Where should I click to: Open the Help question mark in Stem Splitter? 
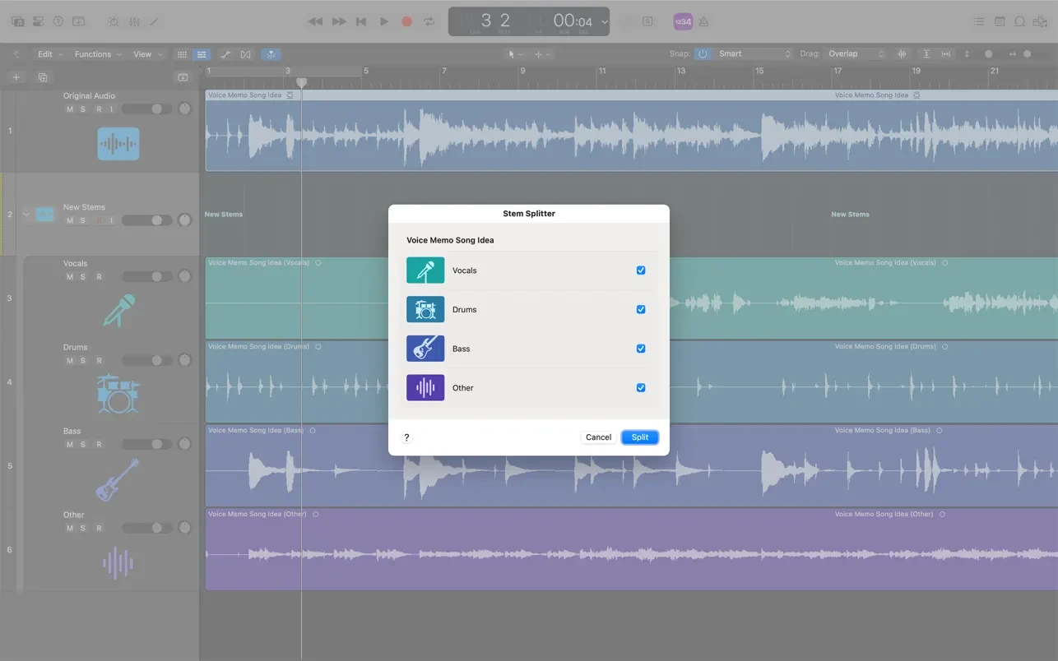coord(406,437)
